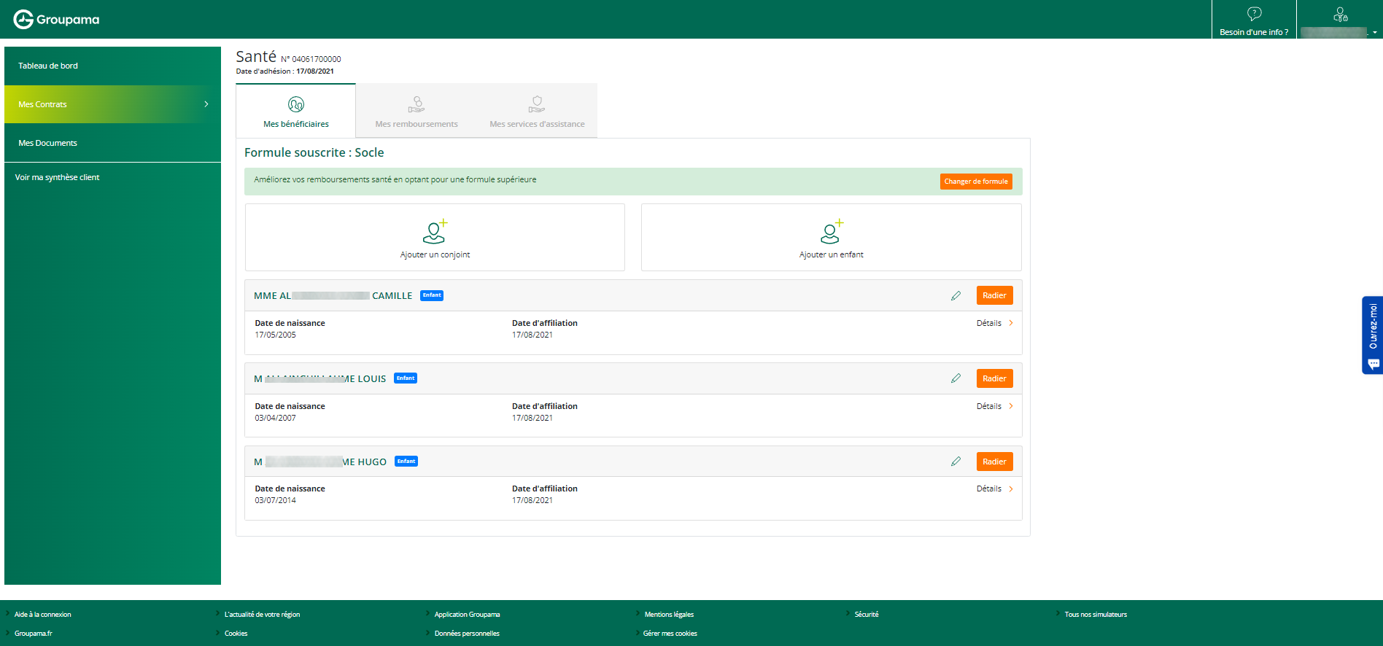
Task: Click Radier for Louis
Action: tap(994, 378)
